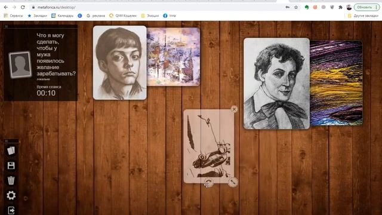Open the Chrome profile avatar
Viewport: 382px width, 215px height.
click(x=349, y=7)
